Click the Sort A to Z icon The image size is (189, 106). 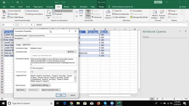tap(77, 12)
